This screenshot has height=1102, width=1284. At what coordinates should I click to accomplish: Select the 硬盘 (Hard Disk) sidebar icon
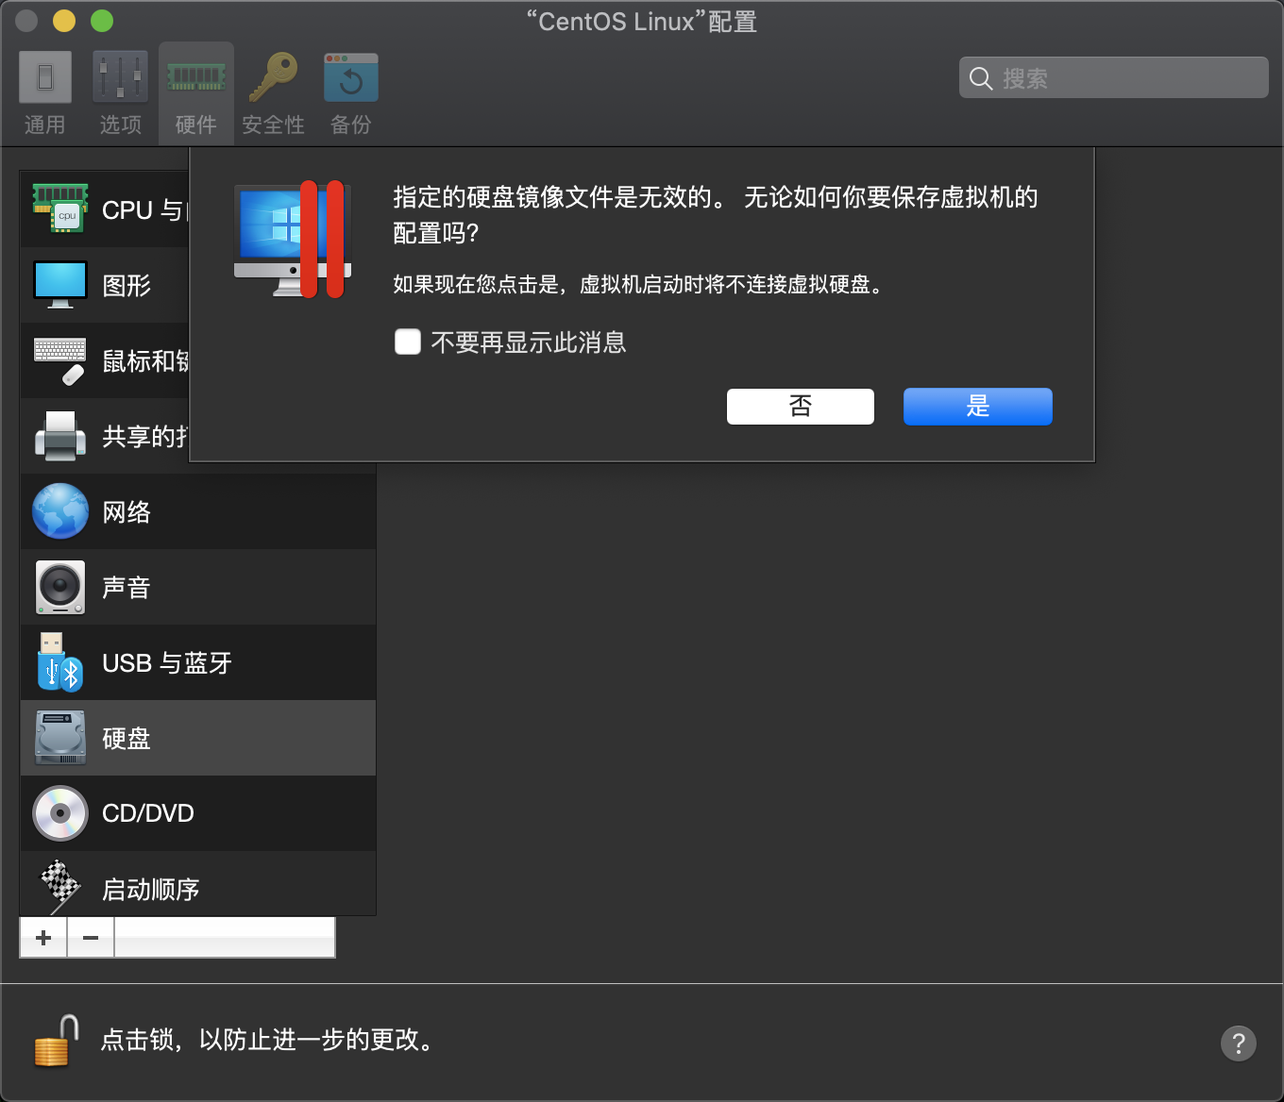tap(59, 738)
